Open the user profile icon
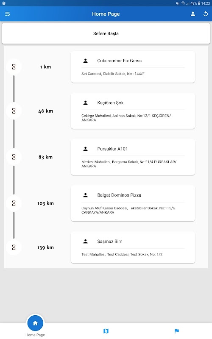The width and height of the screenshot is (212, 339). click(x=193, y=14)
